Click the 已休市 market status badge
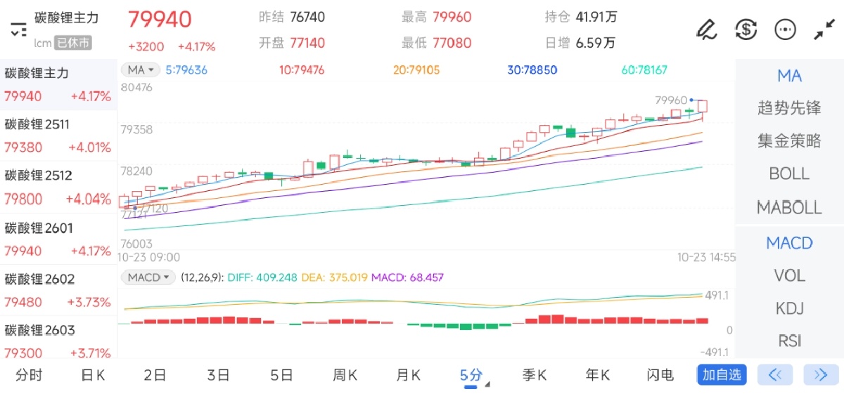Image resolution: width=844 pixels, height=401 pixels. click(x=73, y=43)
